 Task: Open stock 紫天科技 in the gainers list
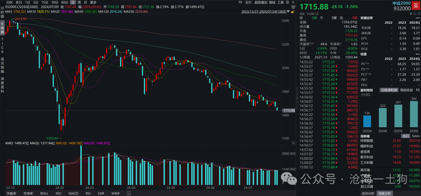pyautogui.click(x=367, y=157)
